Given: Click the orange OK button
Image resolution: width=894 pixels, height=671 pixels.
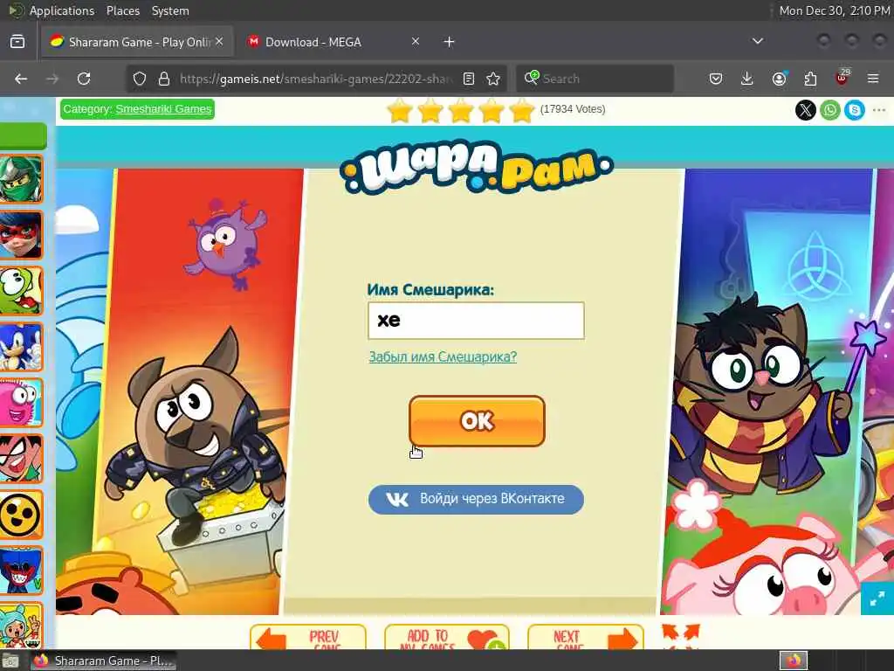Looking at the screenshot, I should pos(477,421).
